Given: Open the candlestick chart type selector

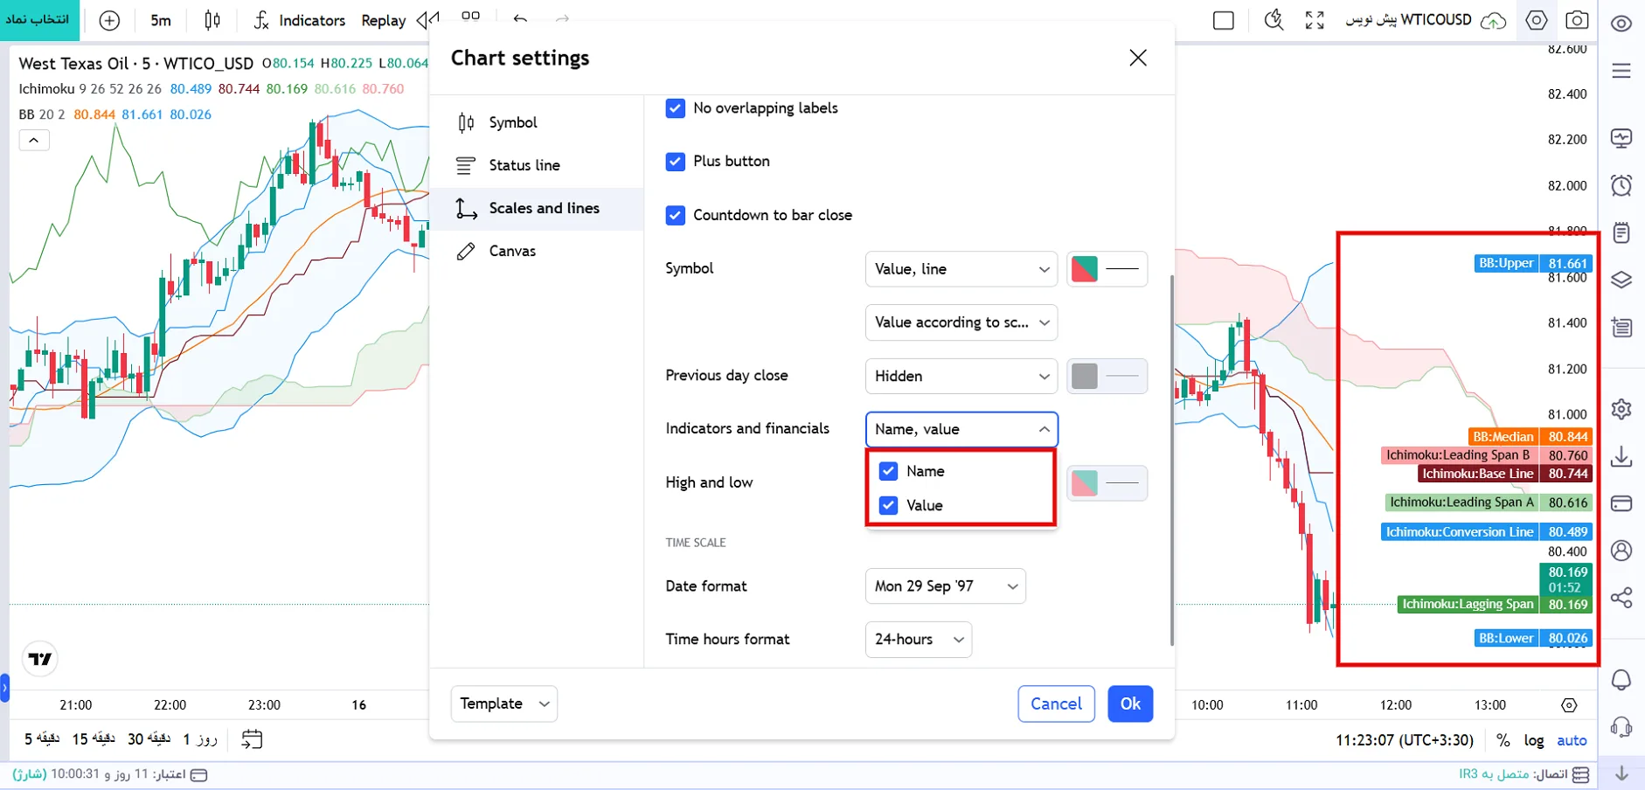Looking at the screenshot, I should point(212,20).
